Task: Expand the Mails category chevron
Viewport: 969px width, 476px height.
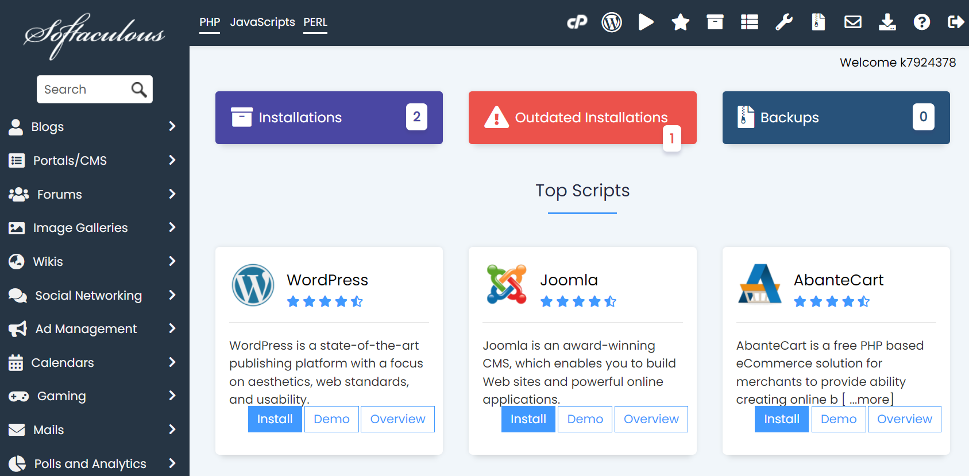Action: (172, 429)
